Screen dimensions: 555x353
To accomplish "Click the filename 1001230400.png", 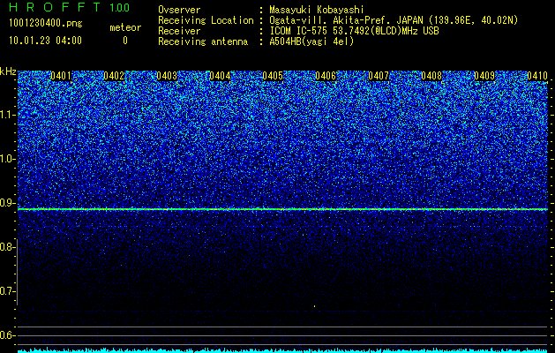I will pos(46,24).
